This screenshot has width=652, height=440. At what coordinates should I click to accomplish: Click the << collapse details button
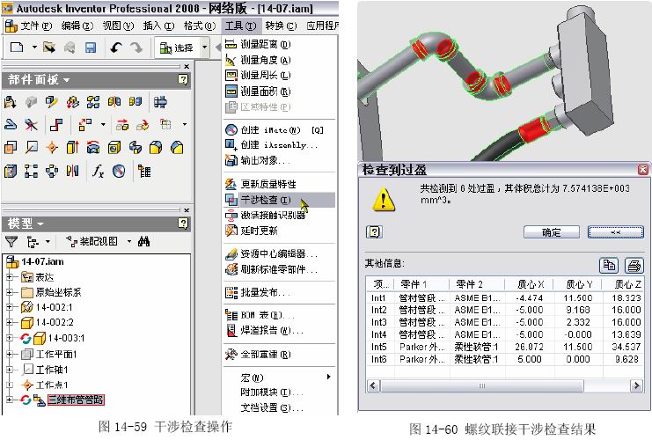click(x=615, y=232)
